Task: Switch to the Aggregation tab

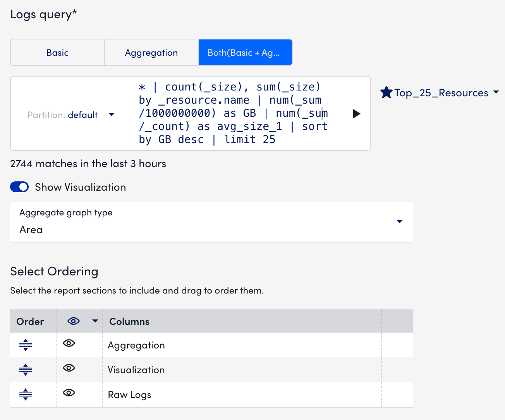Action: tap(151, 52)
